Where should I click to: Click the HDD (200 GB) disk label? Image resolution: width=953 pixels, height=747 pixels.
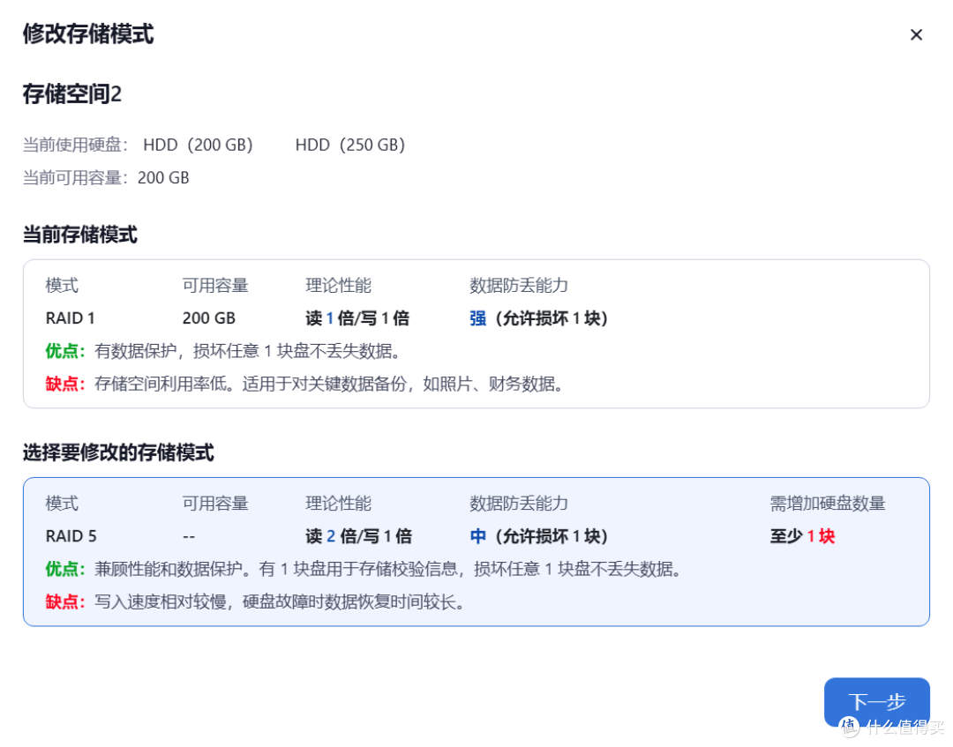click(x=199, y=145)
